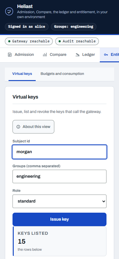The image size is (119, 259).
Task: Click the Virtual keys card heading
Action: click(25, 97)
